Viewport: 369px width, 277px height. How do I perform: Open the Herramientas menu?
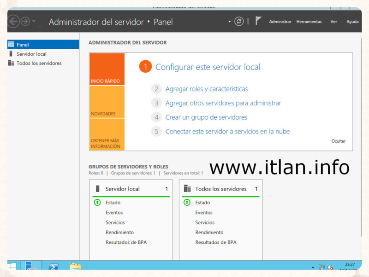tap(309, 22)
